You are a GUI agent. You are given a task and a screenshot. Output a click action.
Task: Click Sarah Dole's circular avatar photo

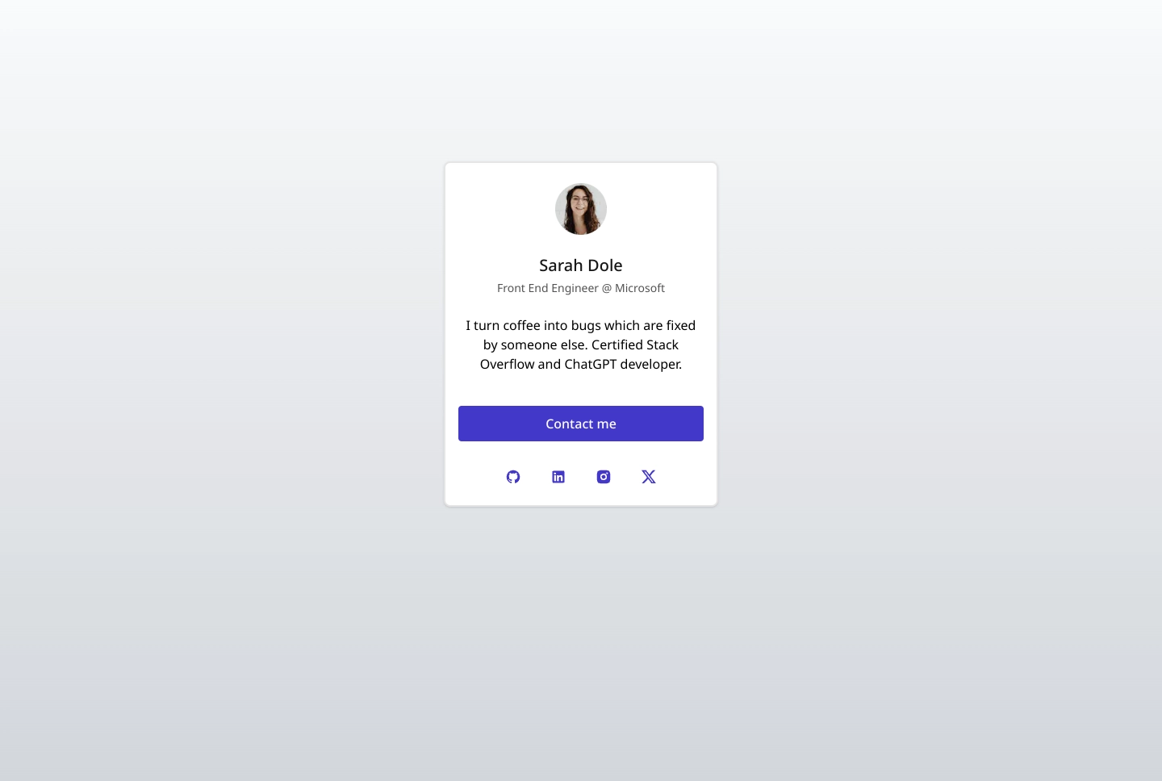click(581, 209)
